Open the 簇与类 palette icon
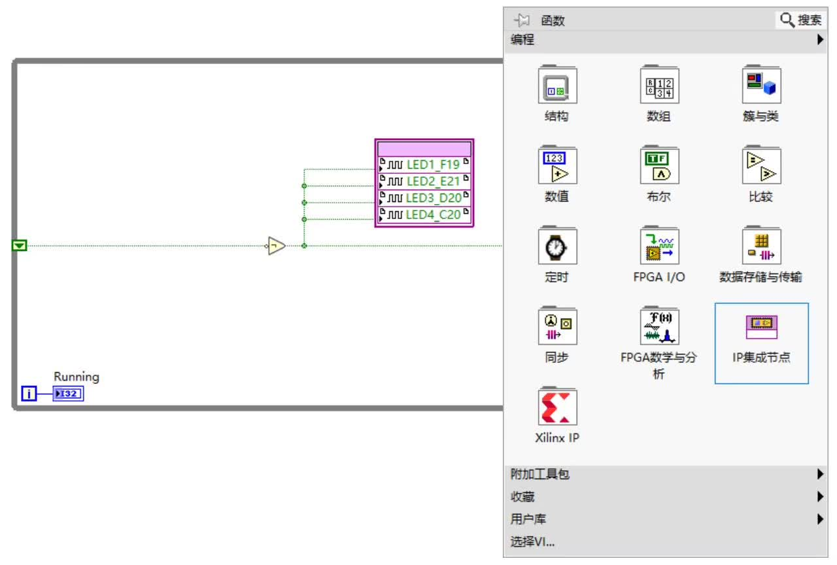837x565 pixels. tap(761, 85)
